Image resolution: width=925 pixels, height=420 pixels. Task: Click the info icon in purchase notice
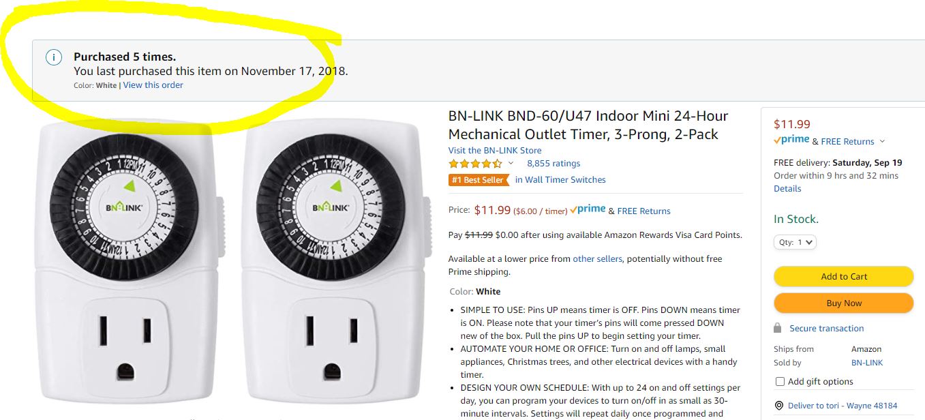coord(54,57)
